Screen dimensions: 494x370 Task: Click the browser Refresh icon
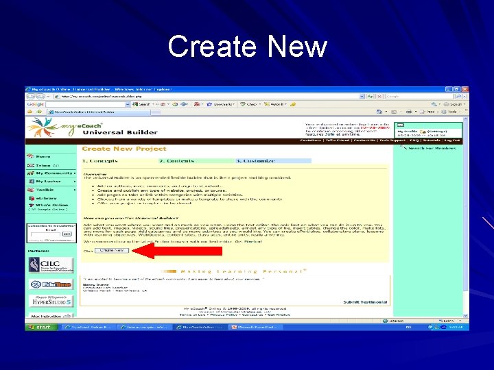pyautogui.click(x=370, y=97)
